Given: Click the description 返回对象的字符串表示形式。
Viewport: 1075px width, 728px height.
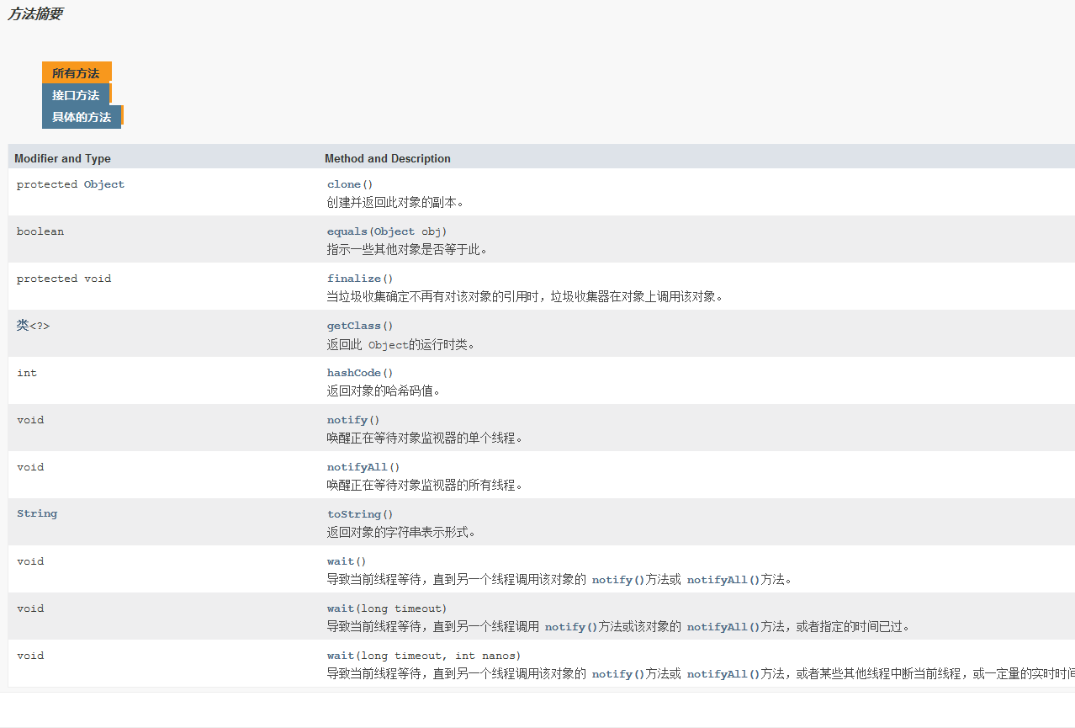Looking at the screenshot, I should [401, 533].
